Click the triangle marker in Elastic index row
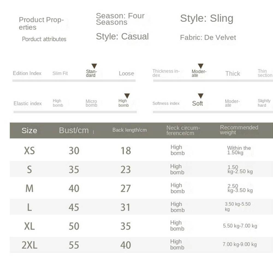The height and width of the screenshot is (273, 273). pos(127,96)
